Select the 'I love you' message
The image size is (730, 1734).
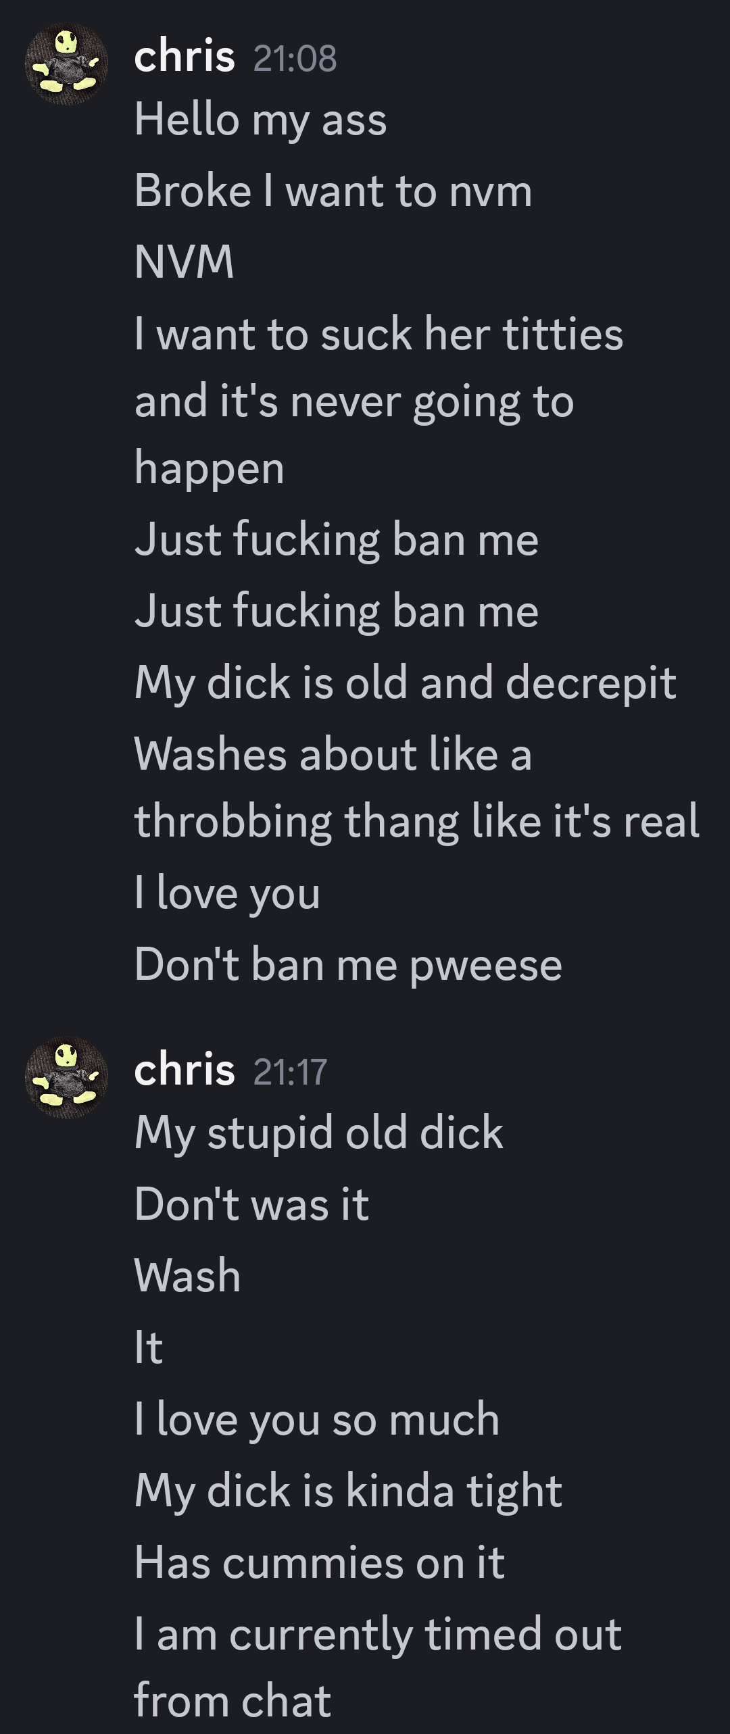[227, 894]
